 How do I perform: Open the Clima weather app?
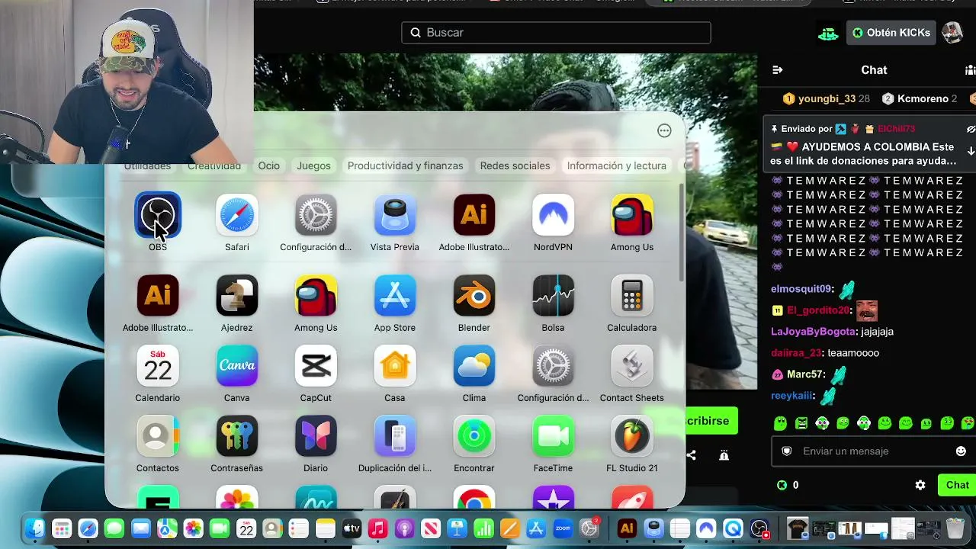pyautogui.click(x=474, y=366)
